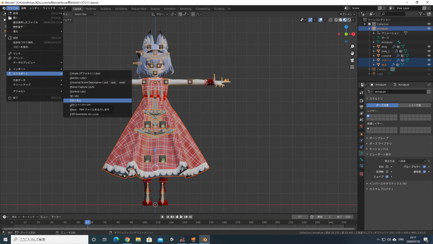The width and height of the screenshot is (433, 244).
Task: Switch to the Sculpting workspace tab
Action: (x=106, y=9)
